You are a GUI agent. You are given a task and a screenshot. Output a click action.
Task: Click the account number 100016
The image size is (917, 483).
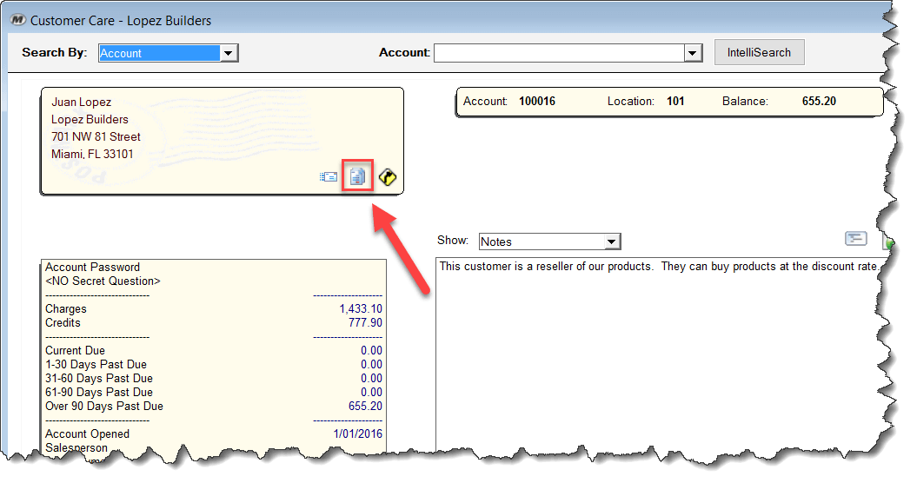coord(537,101)
